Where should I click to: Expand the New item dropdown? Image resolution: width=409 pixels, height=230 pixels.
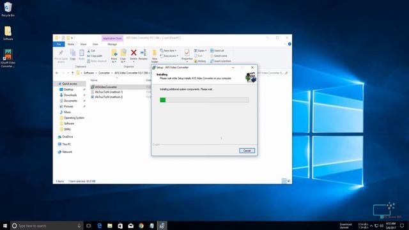tap(168, 50)
